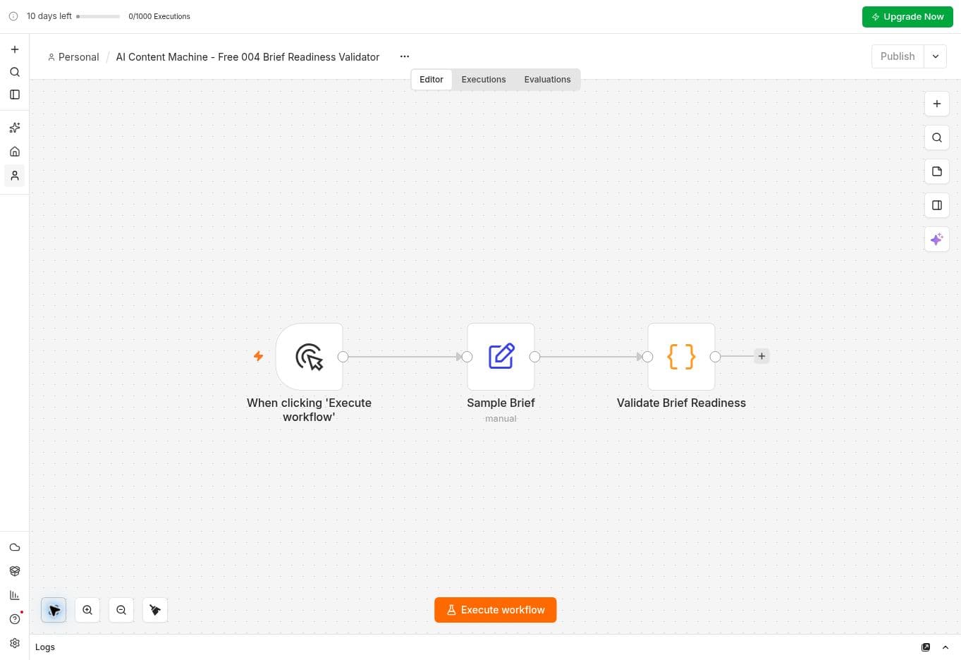Toggle the left sidebar panel icon

point(15,94)
